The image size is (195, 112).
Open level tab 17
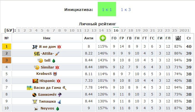tap(123, 30)
